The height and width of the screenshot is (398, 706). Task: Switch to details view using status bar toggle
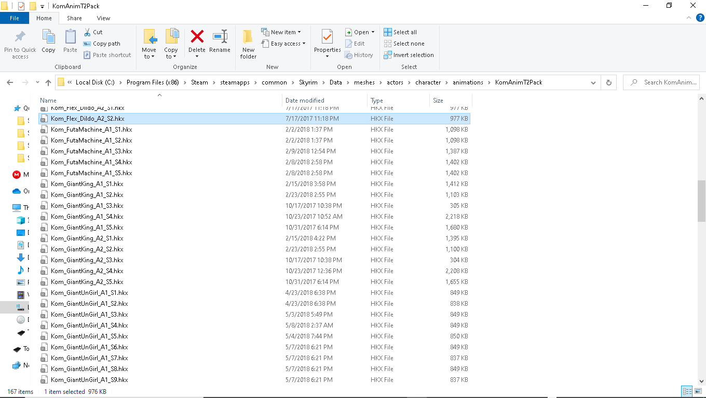click(687, 392)
